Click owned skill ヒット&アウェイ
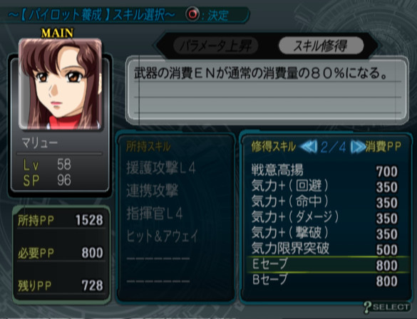This screenshot has width=417, height=319. [163, 236]
